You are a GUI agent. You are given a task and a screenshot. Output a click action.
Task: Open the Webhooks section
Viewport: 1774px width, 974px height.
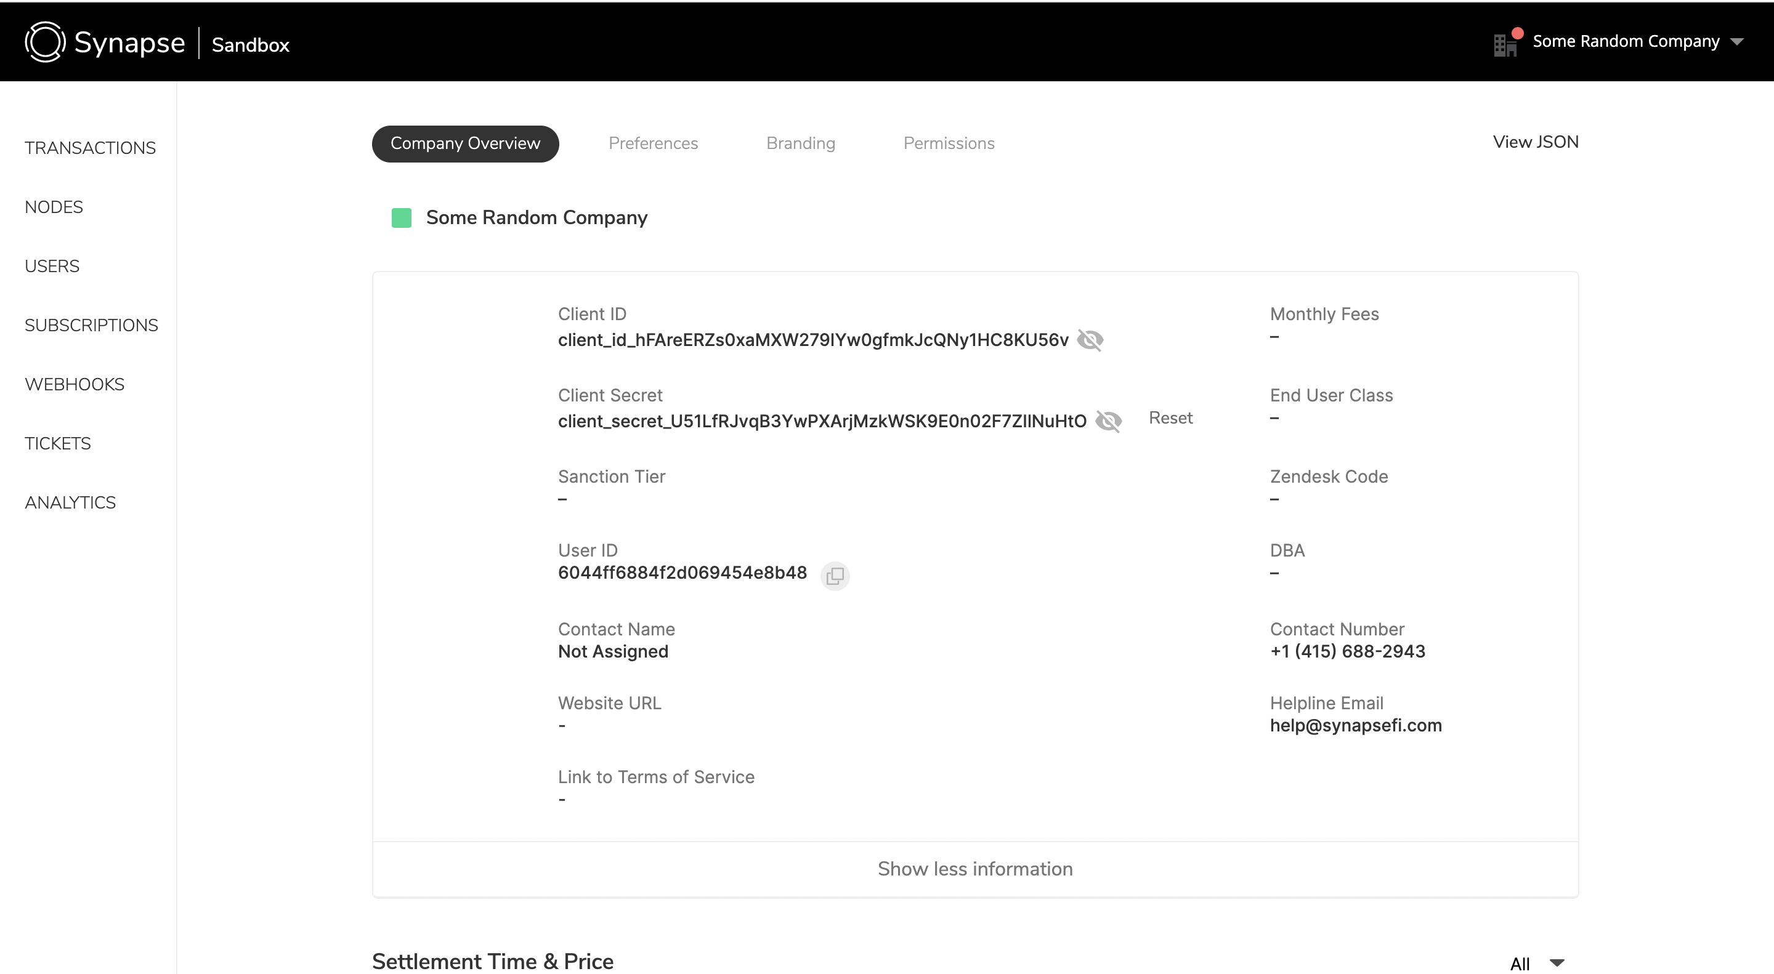click(75, 385)
